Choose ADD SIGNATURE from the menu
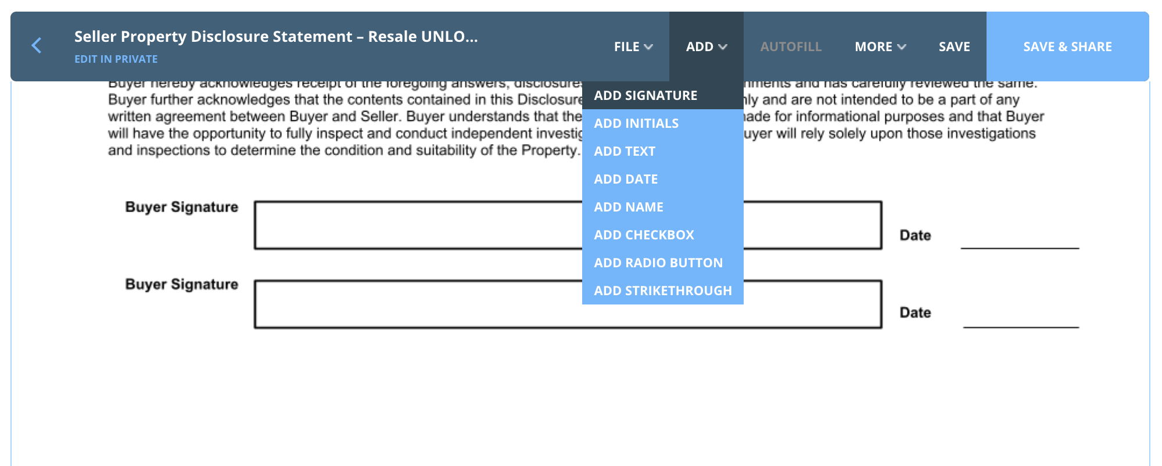Screen dimensions: 1162x466 [645, 95]
